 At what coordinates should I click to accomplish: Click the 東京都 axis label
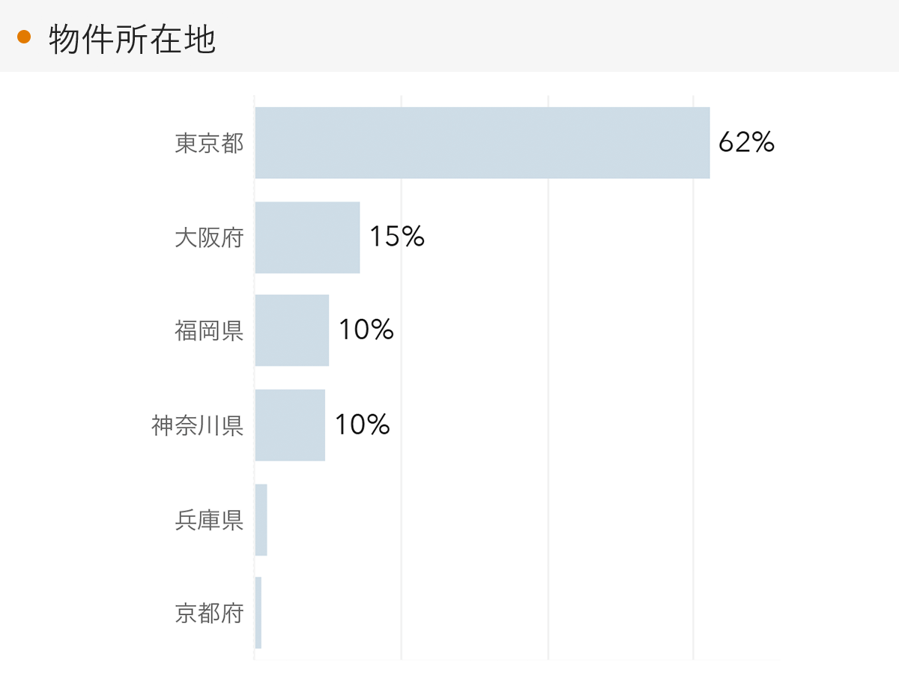tap(209, 143)
